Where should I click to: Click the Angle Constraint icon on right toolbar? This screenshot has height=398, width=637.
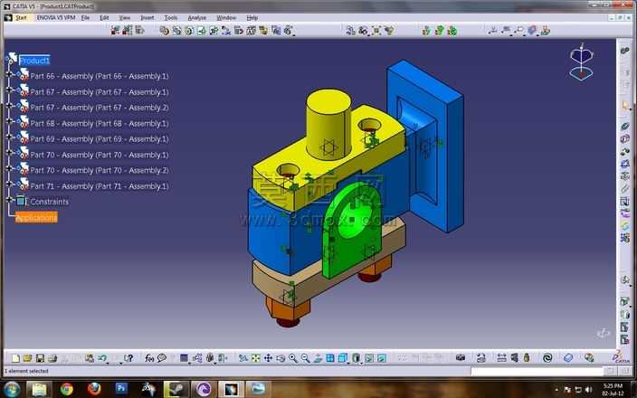point(625,164)
